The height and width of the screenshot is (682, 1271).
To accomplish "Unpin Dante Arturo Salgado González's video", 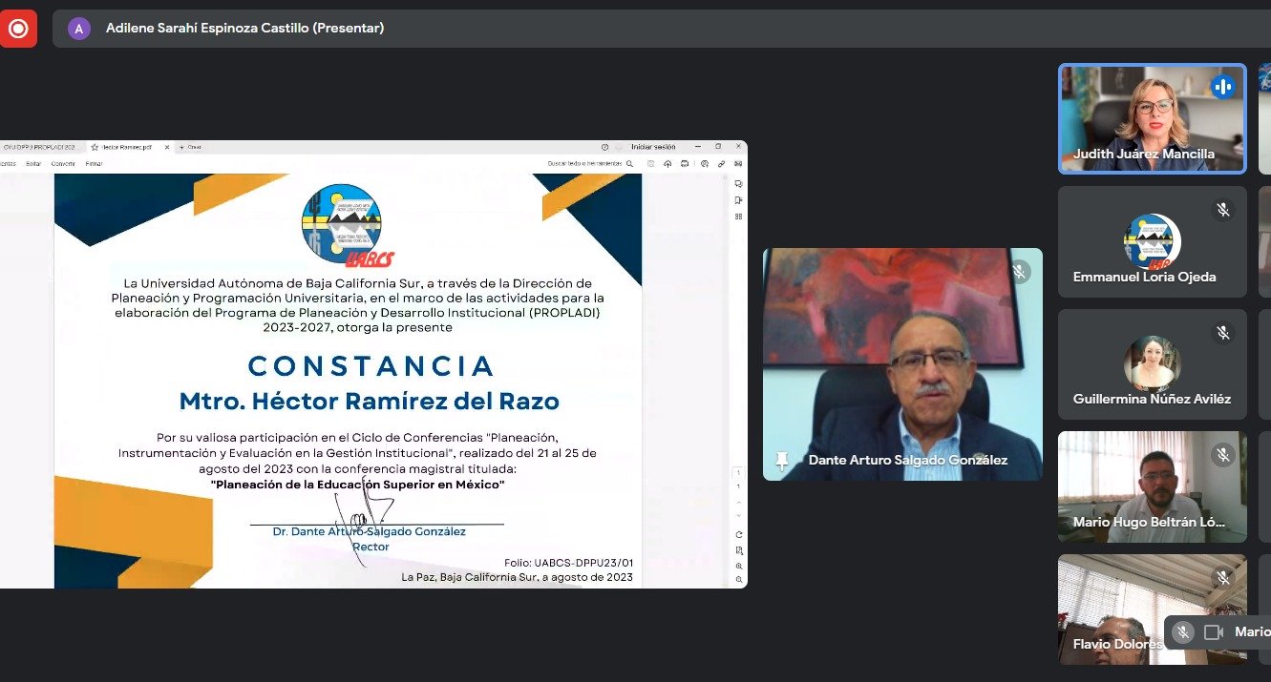I will (782, 461).
